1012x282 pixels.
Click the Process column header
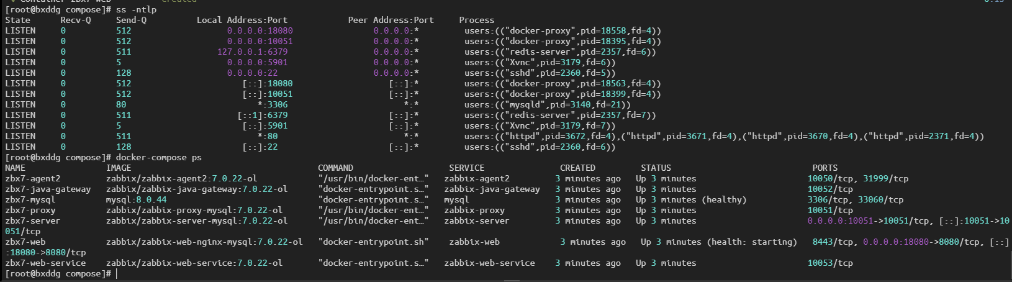click(476, 20)
